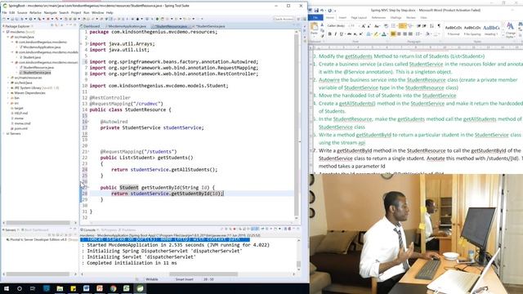Pick paragraph shading color in Word
This screenshot has height=294, width=523.
pos(428,33)
